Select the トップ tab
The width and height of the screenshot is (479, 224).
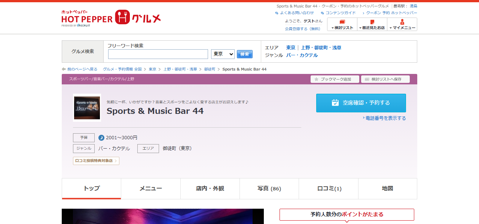click(91, 189)
